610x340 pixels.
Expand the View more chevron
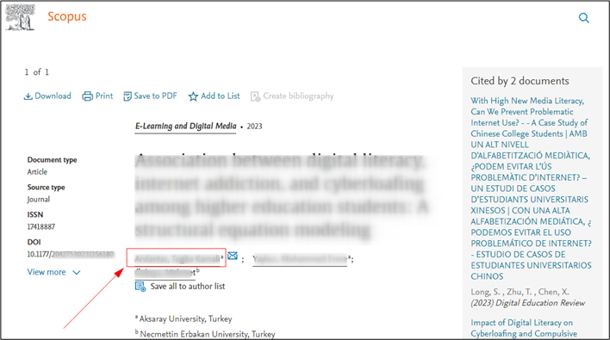[77, 273]
